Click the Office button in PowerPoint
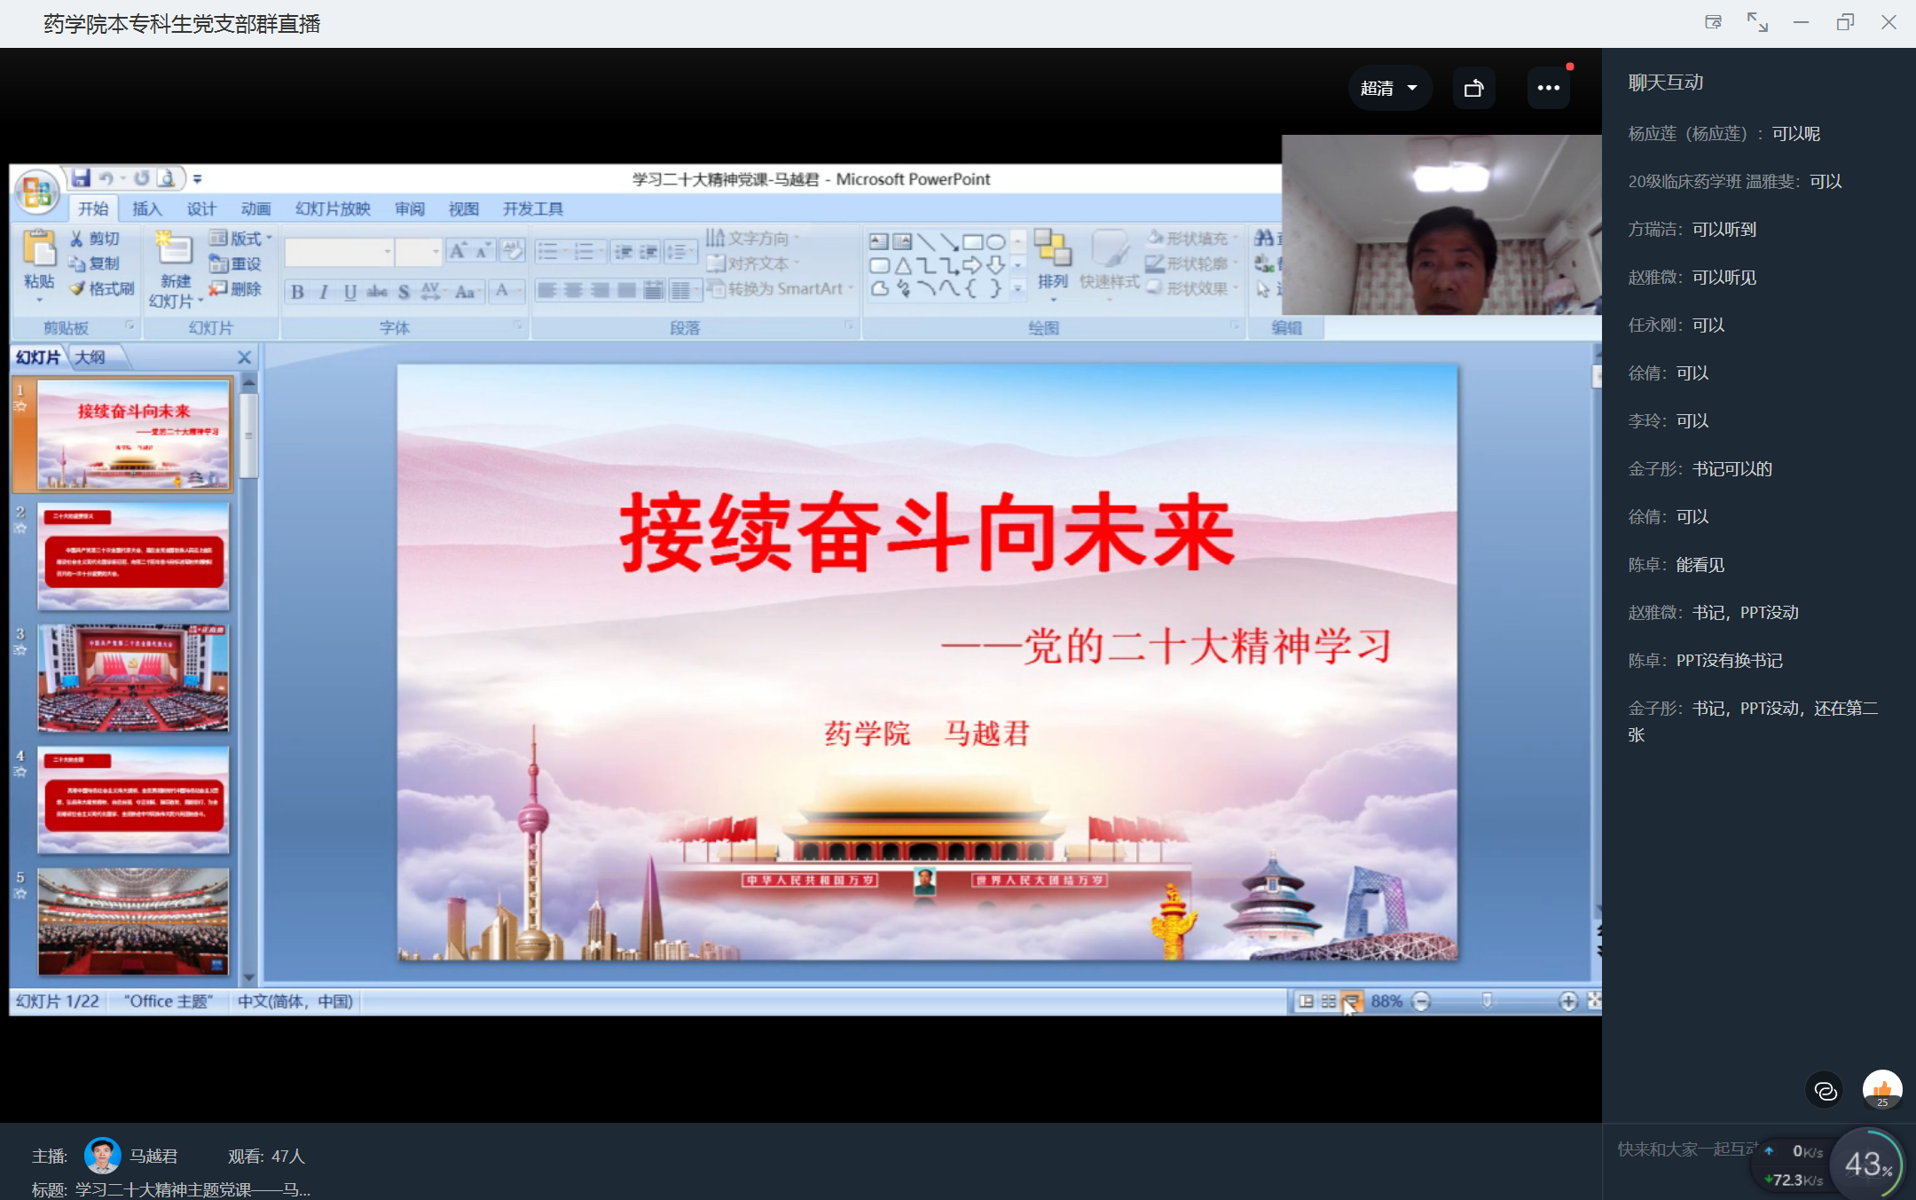 pyautogui.click(x=37, y=192)
